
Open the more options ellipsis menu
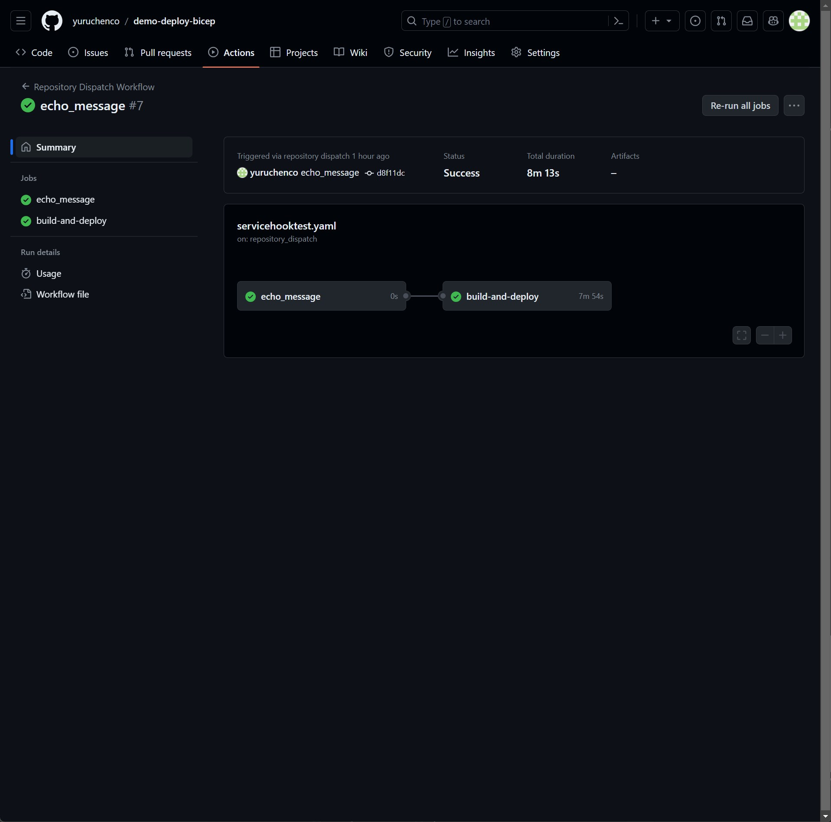click(x=794, y=105)
